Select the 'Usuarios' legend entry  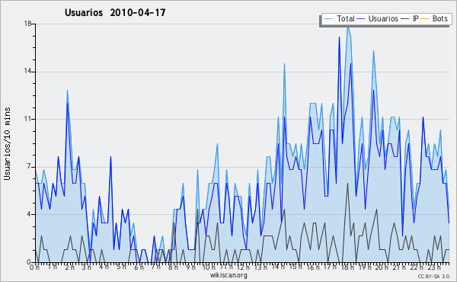[383, 18]
